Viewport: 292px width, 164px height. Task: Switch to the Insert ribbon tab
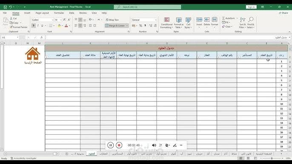click(x=27, y=13)
